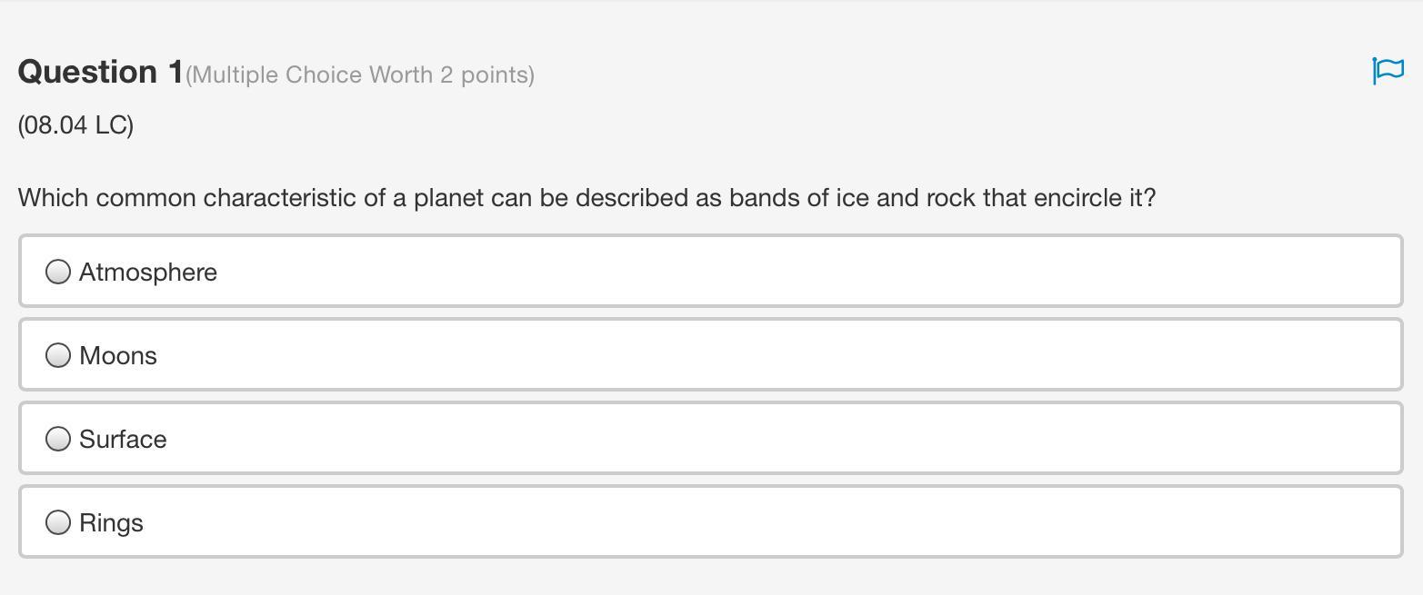This screenshot has height=595, width=1423.
Task: Click the (08.04 LC) lesson code
Action: (x=75, y=124)
